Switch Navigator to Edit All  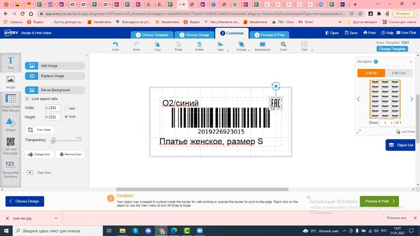[x=371, y=73]
